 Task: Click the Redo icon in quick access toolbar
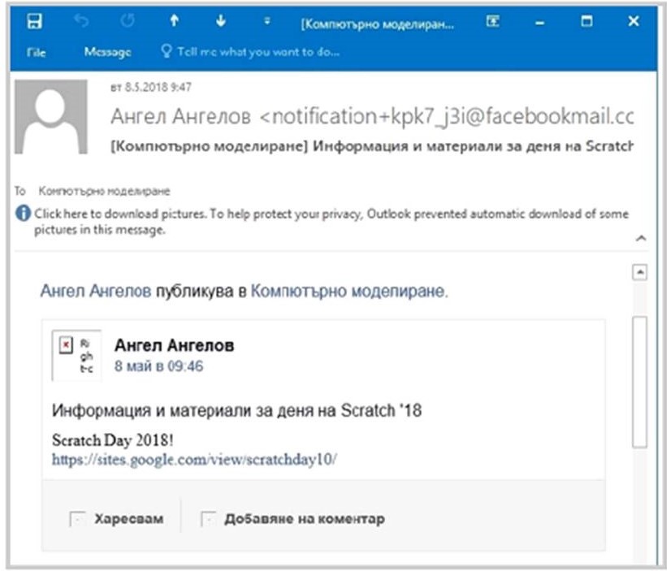[126, 23]
